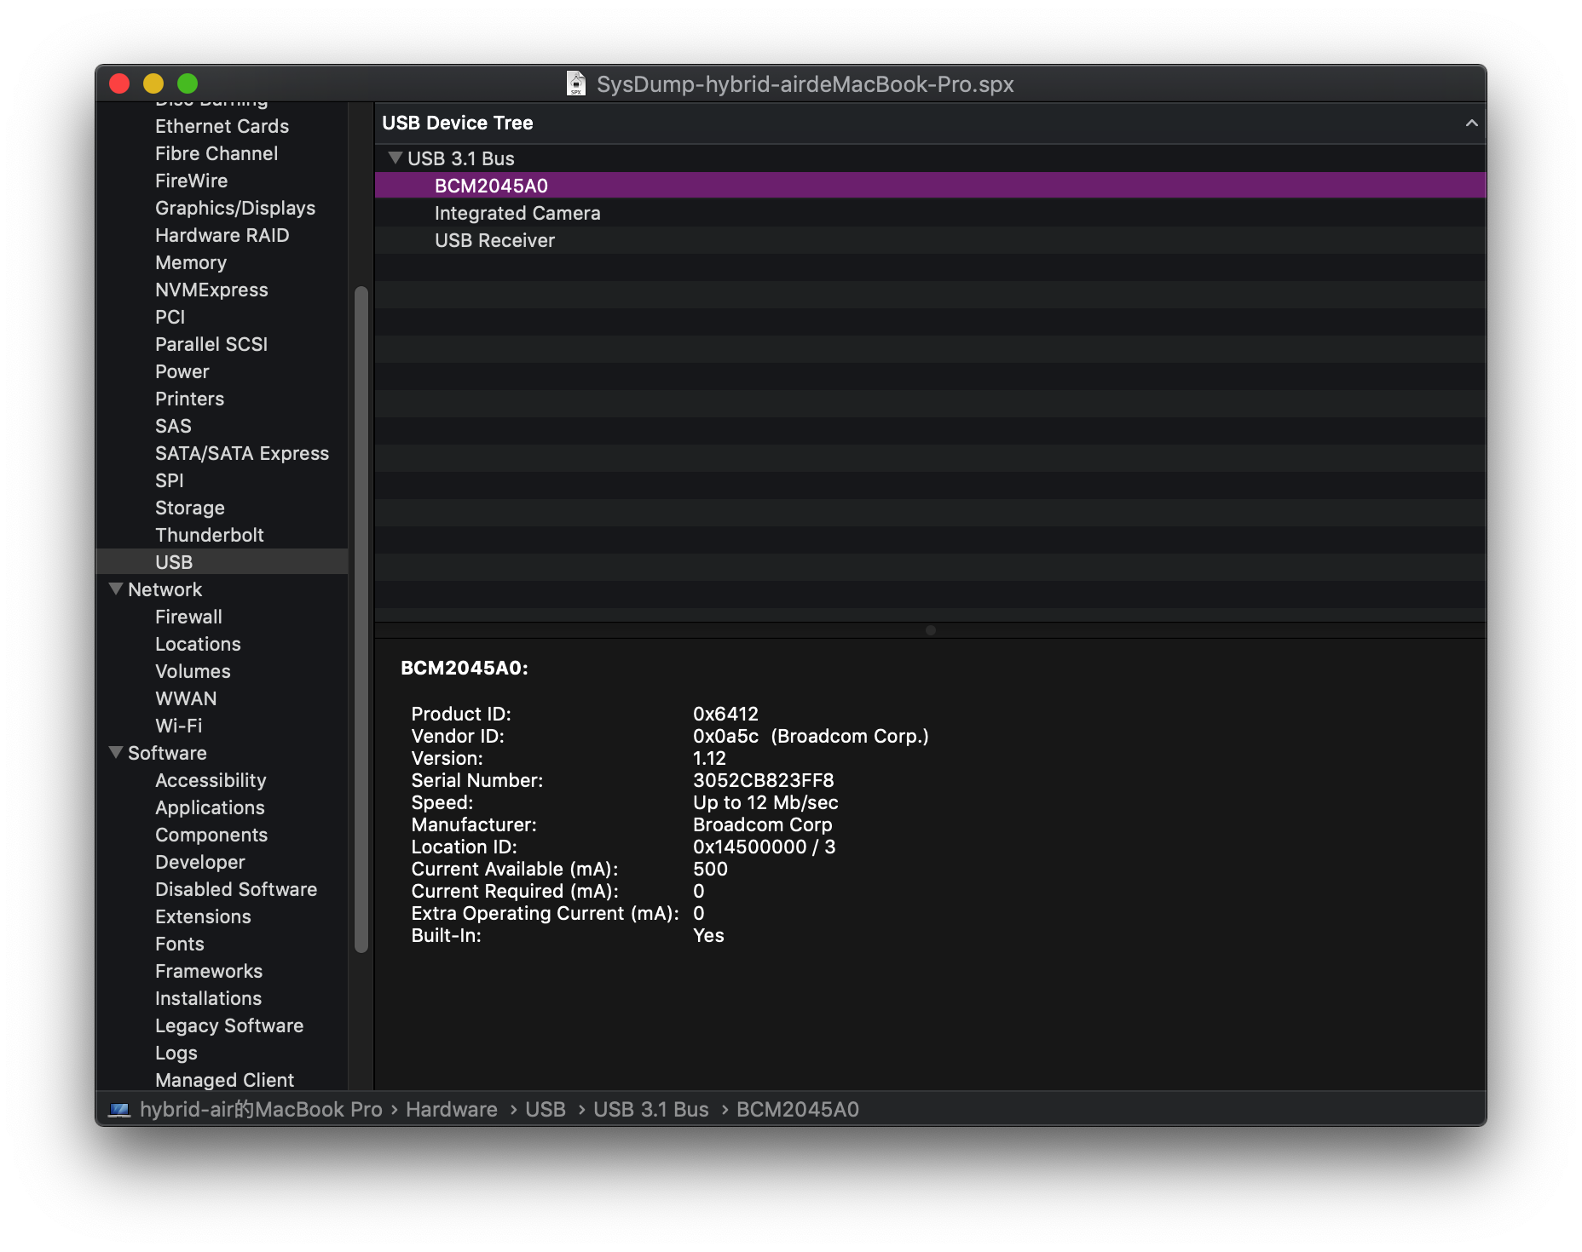This screenshot has width=1582, height=1252.
Task: Click the laptop icon in the path bar
Action: (119, 1109)
